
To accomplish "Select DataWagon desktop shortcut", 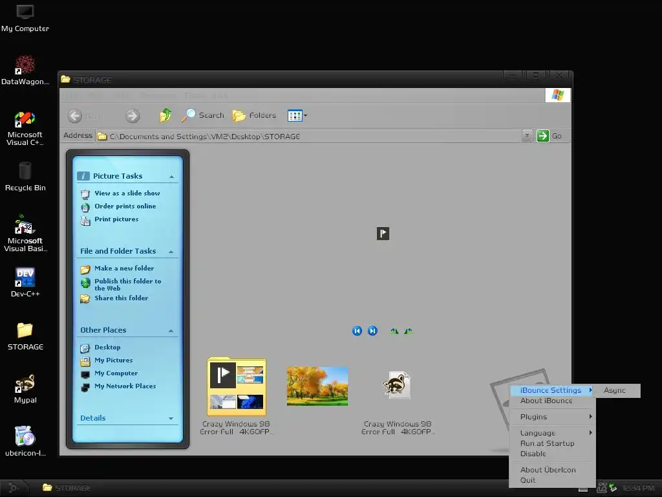I will 25,70.
